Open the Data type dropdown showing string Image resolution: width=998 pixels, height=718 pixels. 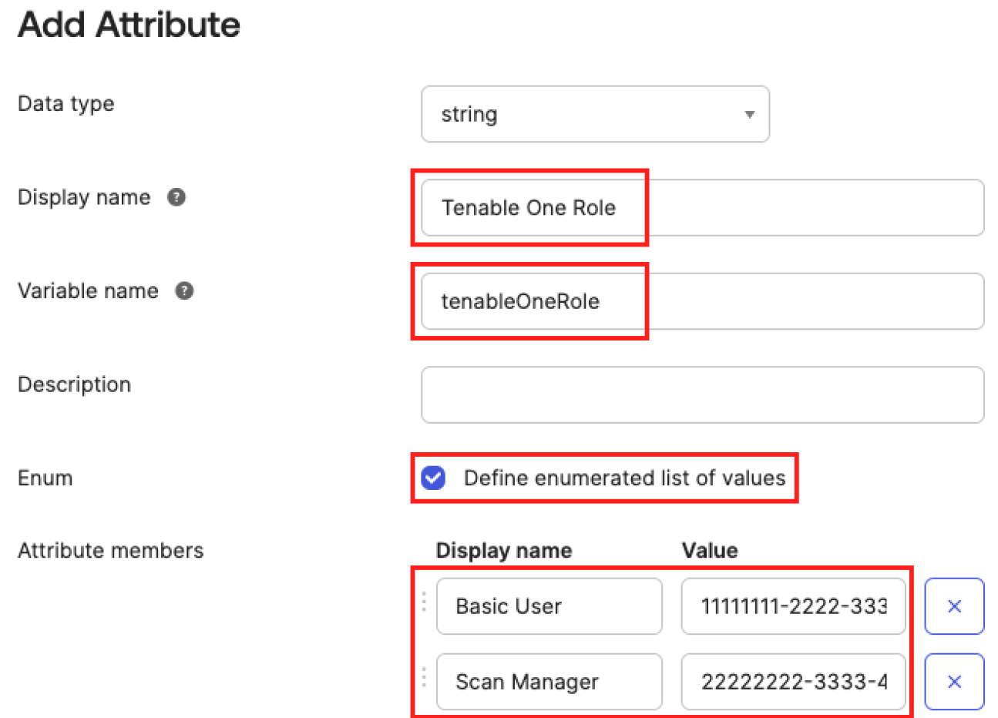tap(593, 114)
